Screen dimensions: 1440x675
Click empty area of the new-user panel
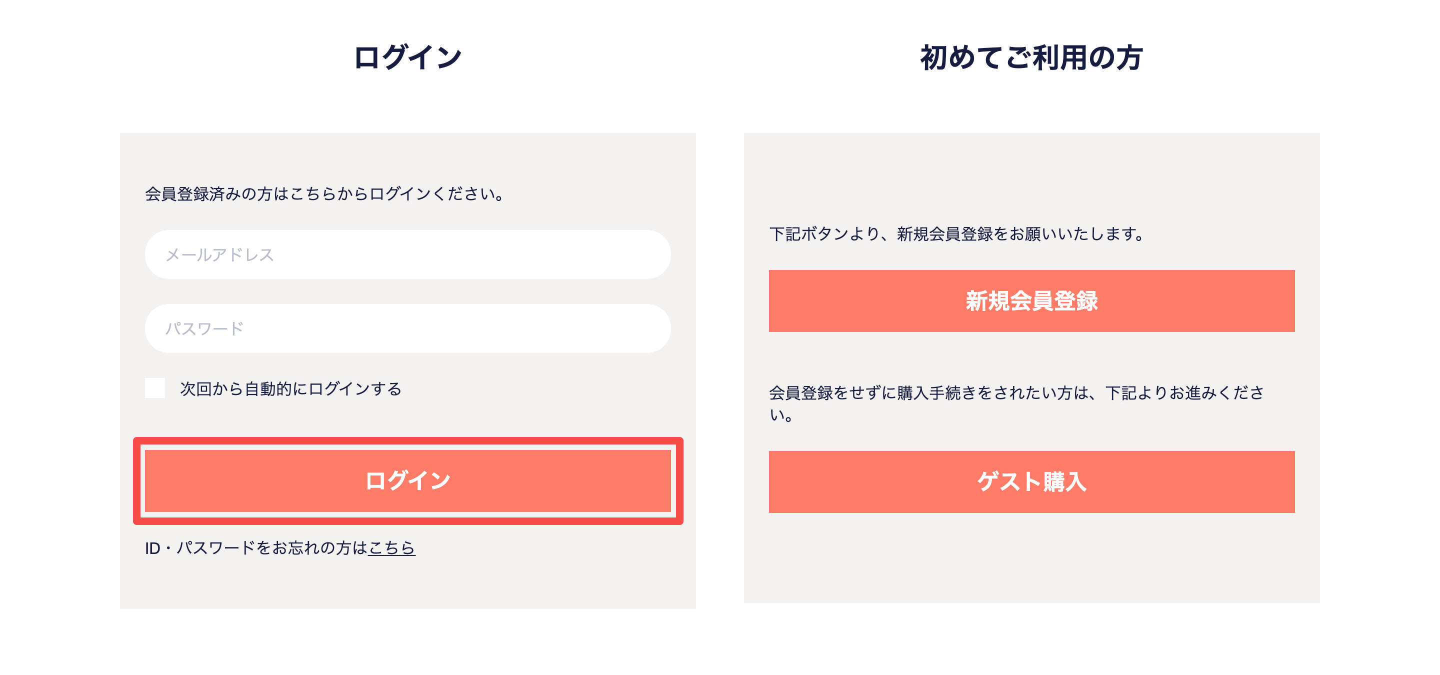tap(1031, 559)
